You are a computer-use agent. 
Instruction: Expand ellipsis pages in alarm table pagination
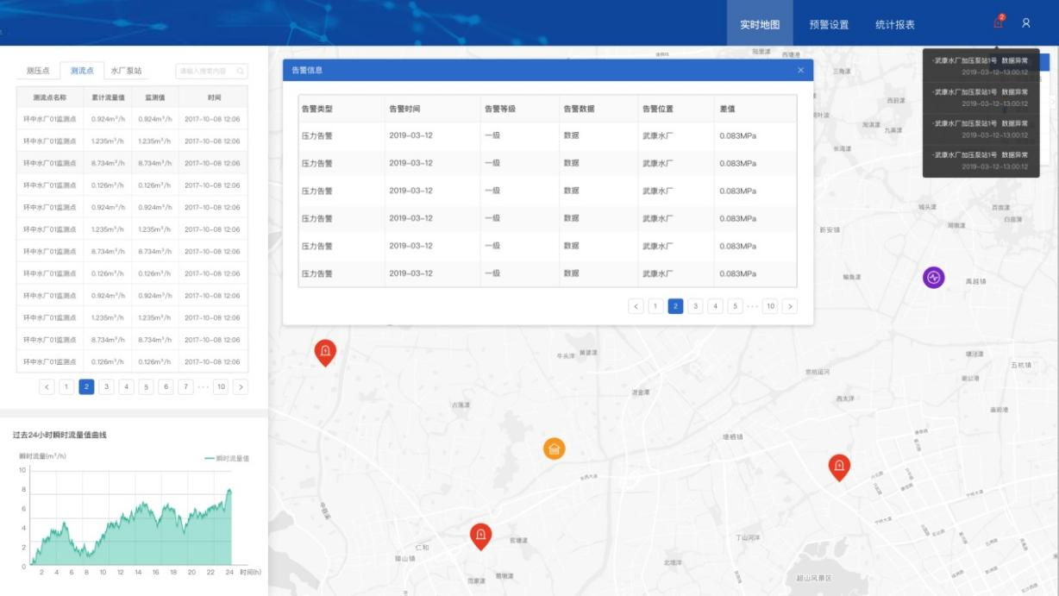coord(752,306)
